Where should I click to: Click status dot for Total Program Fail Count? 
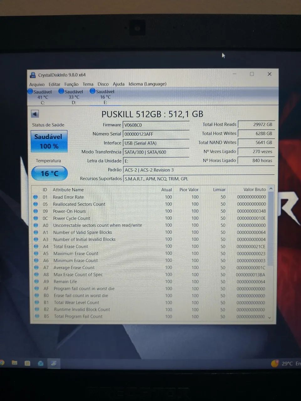[x=37, y=316]
